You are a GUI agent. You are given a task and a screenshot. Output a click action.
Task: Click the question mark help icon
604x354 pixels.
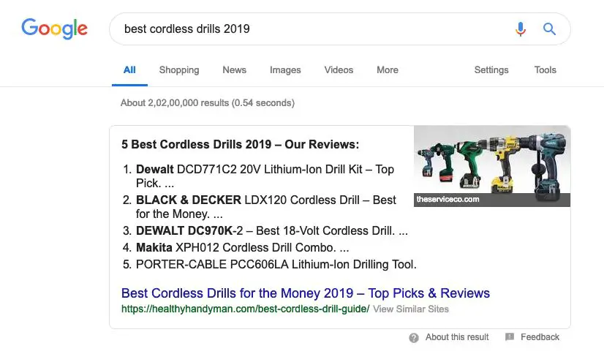pyautogui.click(x=414, y=338)
